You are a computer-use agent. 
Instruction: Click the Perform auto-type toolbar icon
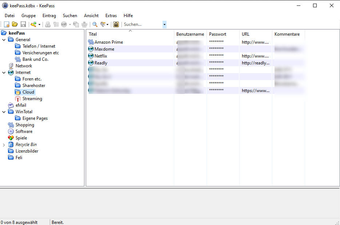coord(84,24)
